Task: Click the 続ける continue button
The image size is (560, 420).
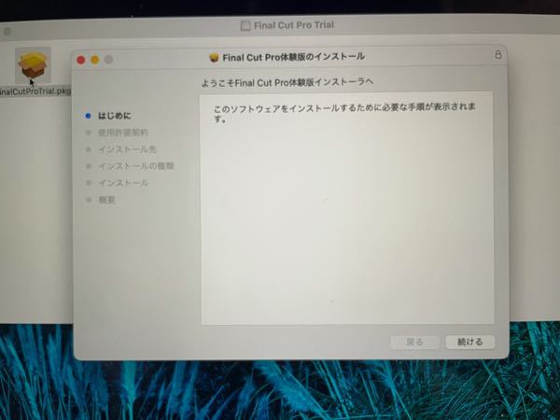Action: click(x=470, y=342)
